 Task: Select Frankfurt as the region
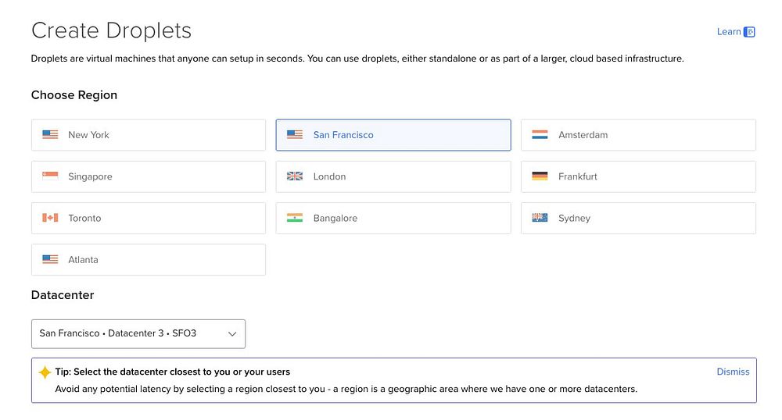(x=637, y=176)
